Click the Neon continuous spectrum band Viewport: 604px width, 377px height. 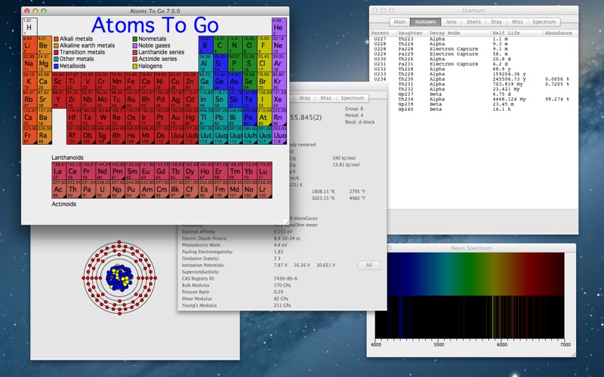[x=470, y=274]
